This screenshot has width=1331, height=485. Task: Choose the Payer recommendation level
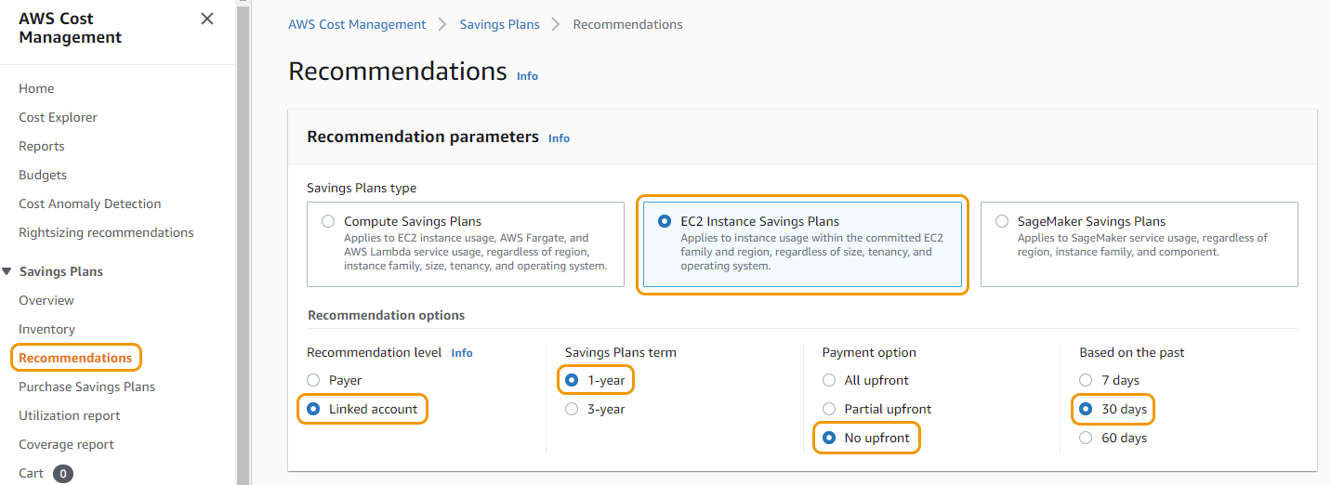pyautogui.click(x=313, y=380)
